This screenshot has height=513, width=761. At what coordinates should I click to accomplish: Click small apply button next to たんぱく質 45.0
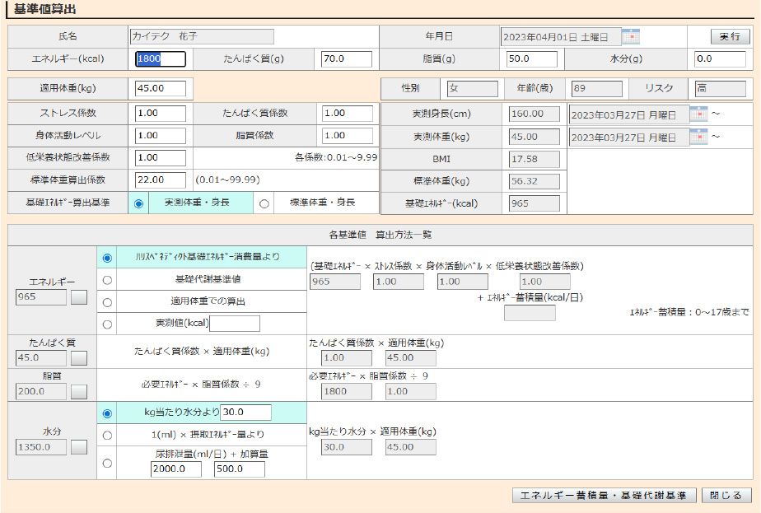pos(79,358)
